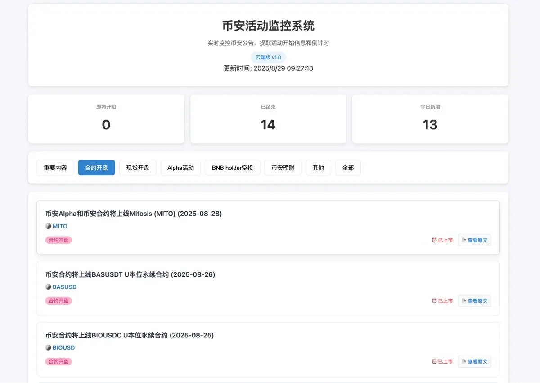
Task: Click the MITO coin icon
Action: [x=48, y=226]
